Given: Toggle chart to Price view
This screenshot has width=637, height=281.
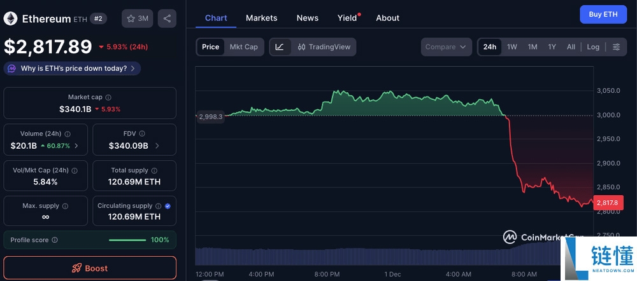Looking at the screenshot, I should 210,47.
